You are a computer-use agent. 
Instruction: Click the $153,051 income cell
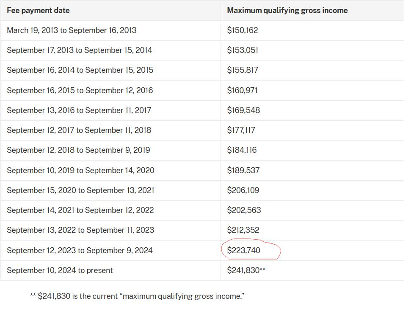click(243, 50)
